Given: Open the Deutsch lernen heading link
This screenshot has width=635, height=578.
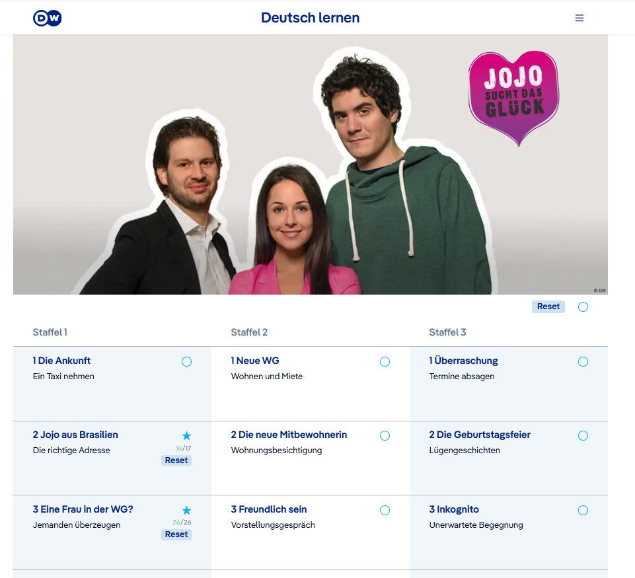Looking at the screenshot, I should [x=310, y=17].
